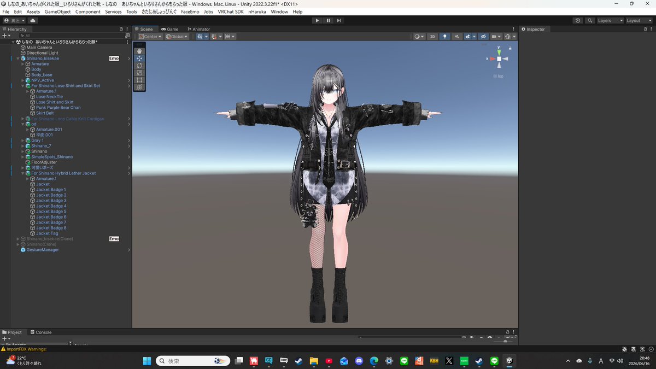Collapse For Shinano Hybrid Lether Jacket
Screen dimensions: 656x369
pos(22,173)
